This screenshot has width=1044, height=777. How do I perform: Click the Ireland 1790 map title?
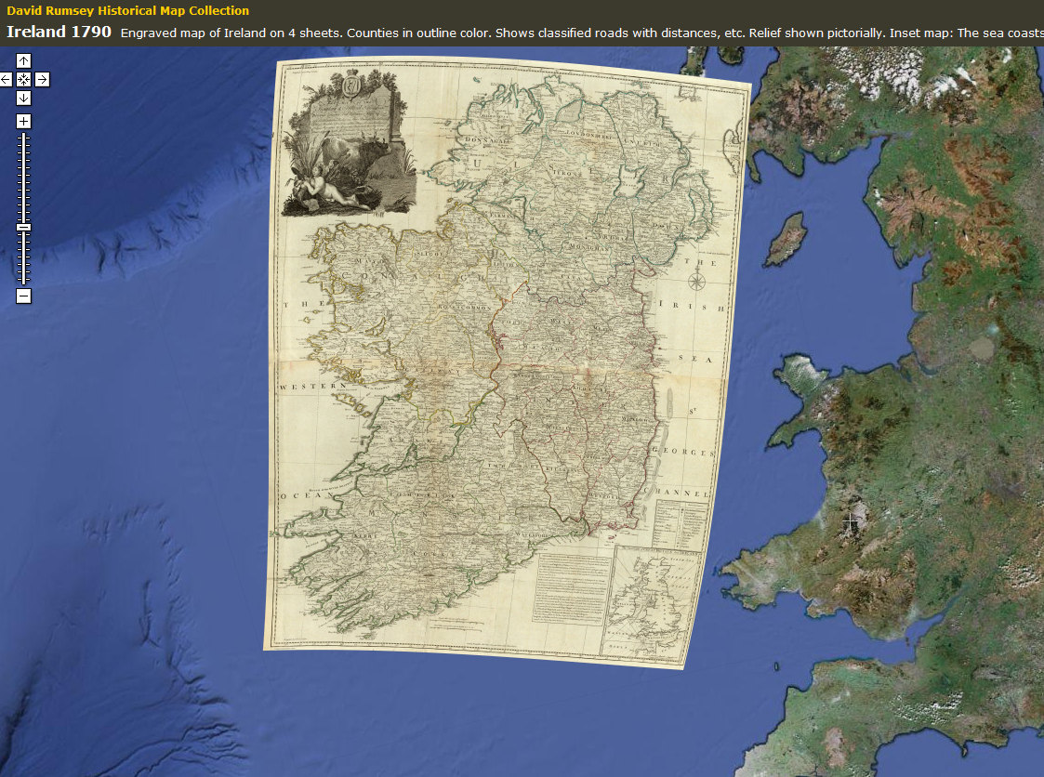59,32
